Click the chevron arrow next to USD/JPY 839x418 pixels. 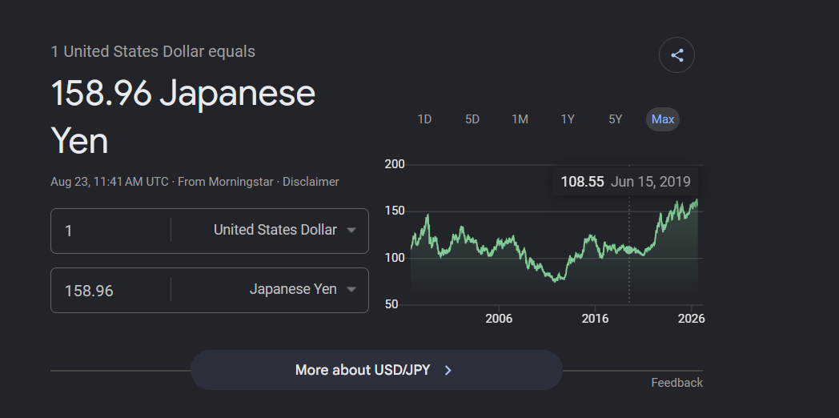click(x=448, y=371)
